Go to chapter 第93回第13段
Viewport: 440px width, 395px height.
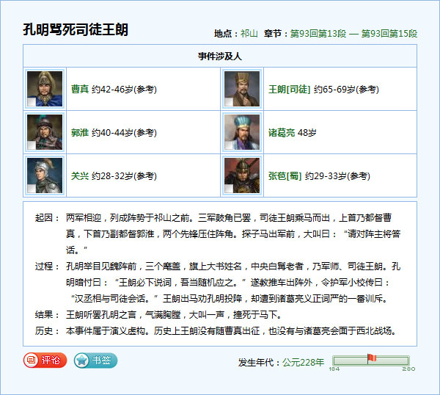[317, 34]
